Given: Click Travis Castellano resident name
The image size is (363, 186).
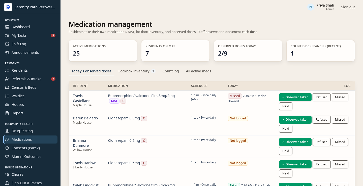Looking at the screenshot, I should [x=82, y=98].
